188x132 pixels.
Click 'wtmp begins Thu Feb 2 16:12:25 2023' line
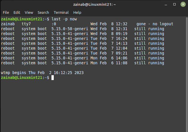(42, 73)
